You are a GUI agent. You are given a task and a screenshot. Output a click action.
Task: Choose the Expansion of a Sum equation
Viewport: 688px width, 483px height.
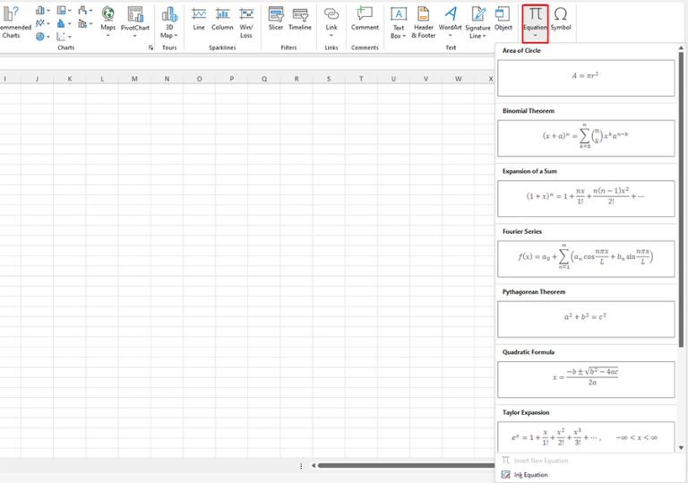[586, 198]
